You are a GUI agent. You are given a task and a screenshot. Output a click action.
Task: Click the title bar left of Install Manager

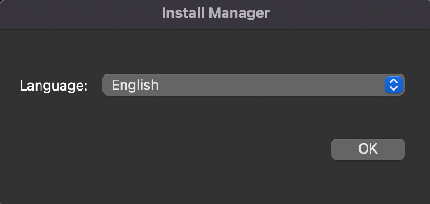(80, 14)
